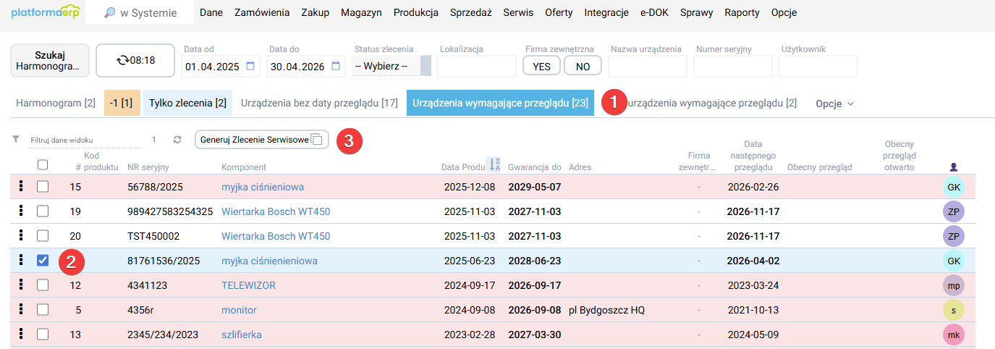Click the platformaerp logo
The image size is (995, 349).
(45, 12)
